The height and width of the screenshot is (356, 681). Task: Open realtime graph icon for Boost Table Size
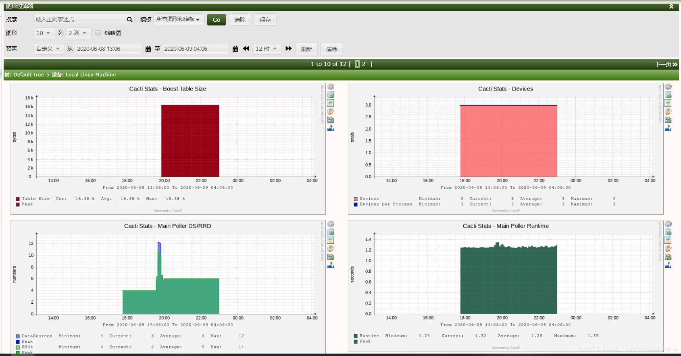pos(331,120)
